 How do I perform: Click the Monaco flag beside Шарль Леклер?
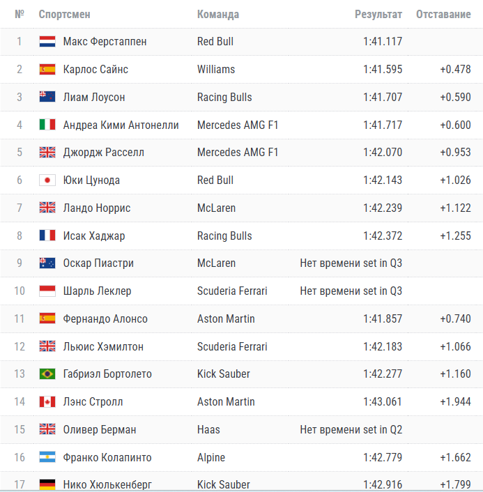pyautogui.click(x=47, y=291)
